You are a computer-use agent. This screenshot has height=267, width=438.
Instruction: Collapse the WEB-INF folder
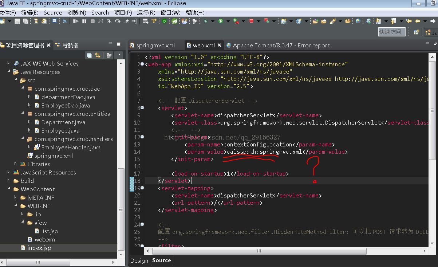(16, 206)
